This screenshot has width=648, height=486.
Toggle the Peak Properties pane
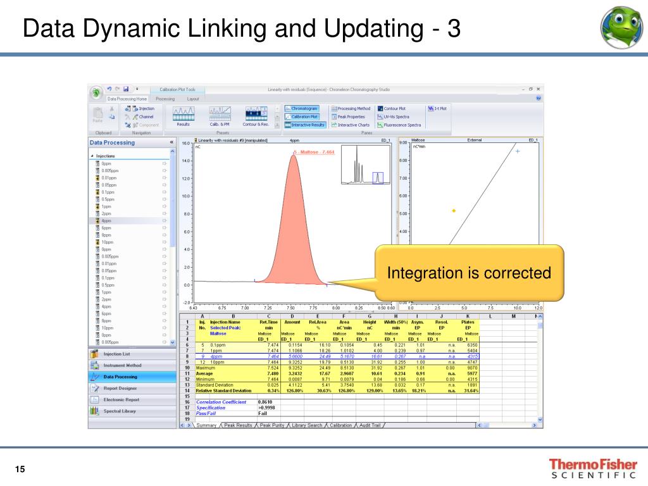(x=349, y=117)
